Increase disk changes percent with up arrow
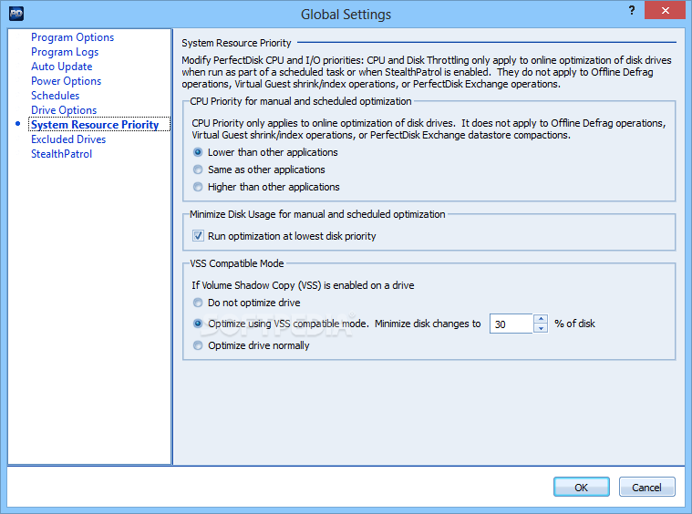692x514 pixels. point(541,319)
